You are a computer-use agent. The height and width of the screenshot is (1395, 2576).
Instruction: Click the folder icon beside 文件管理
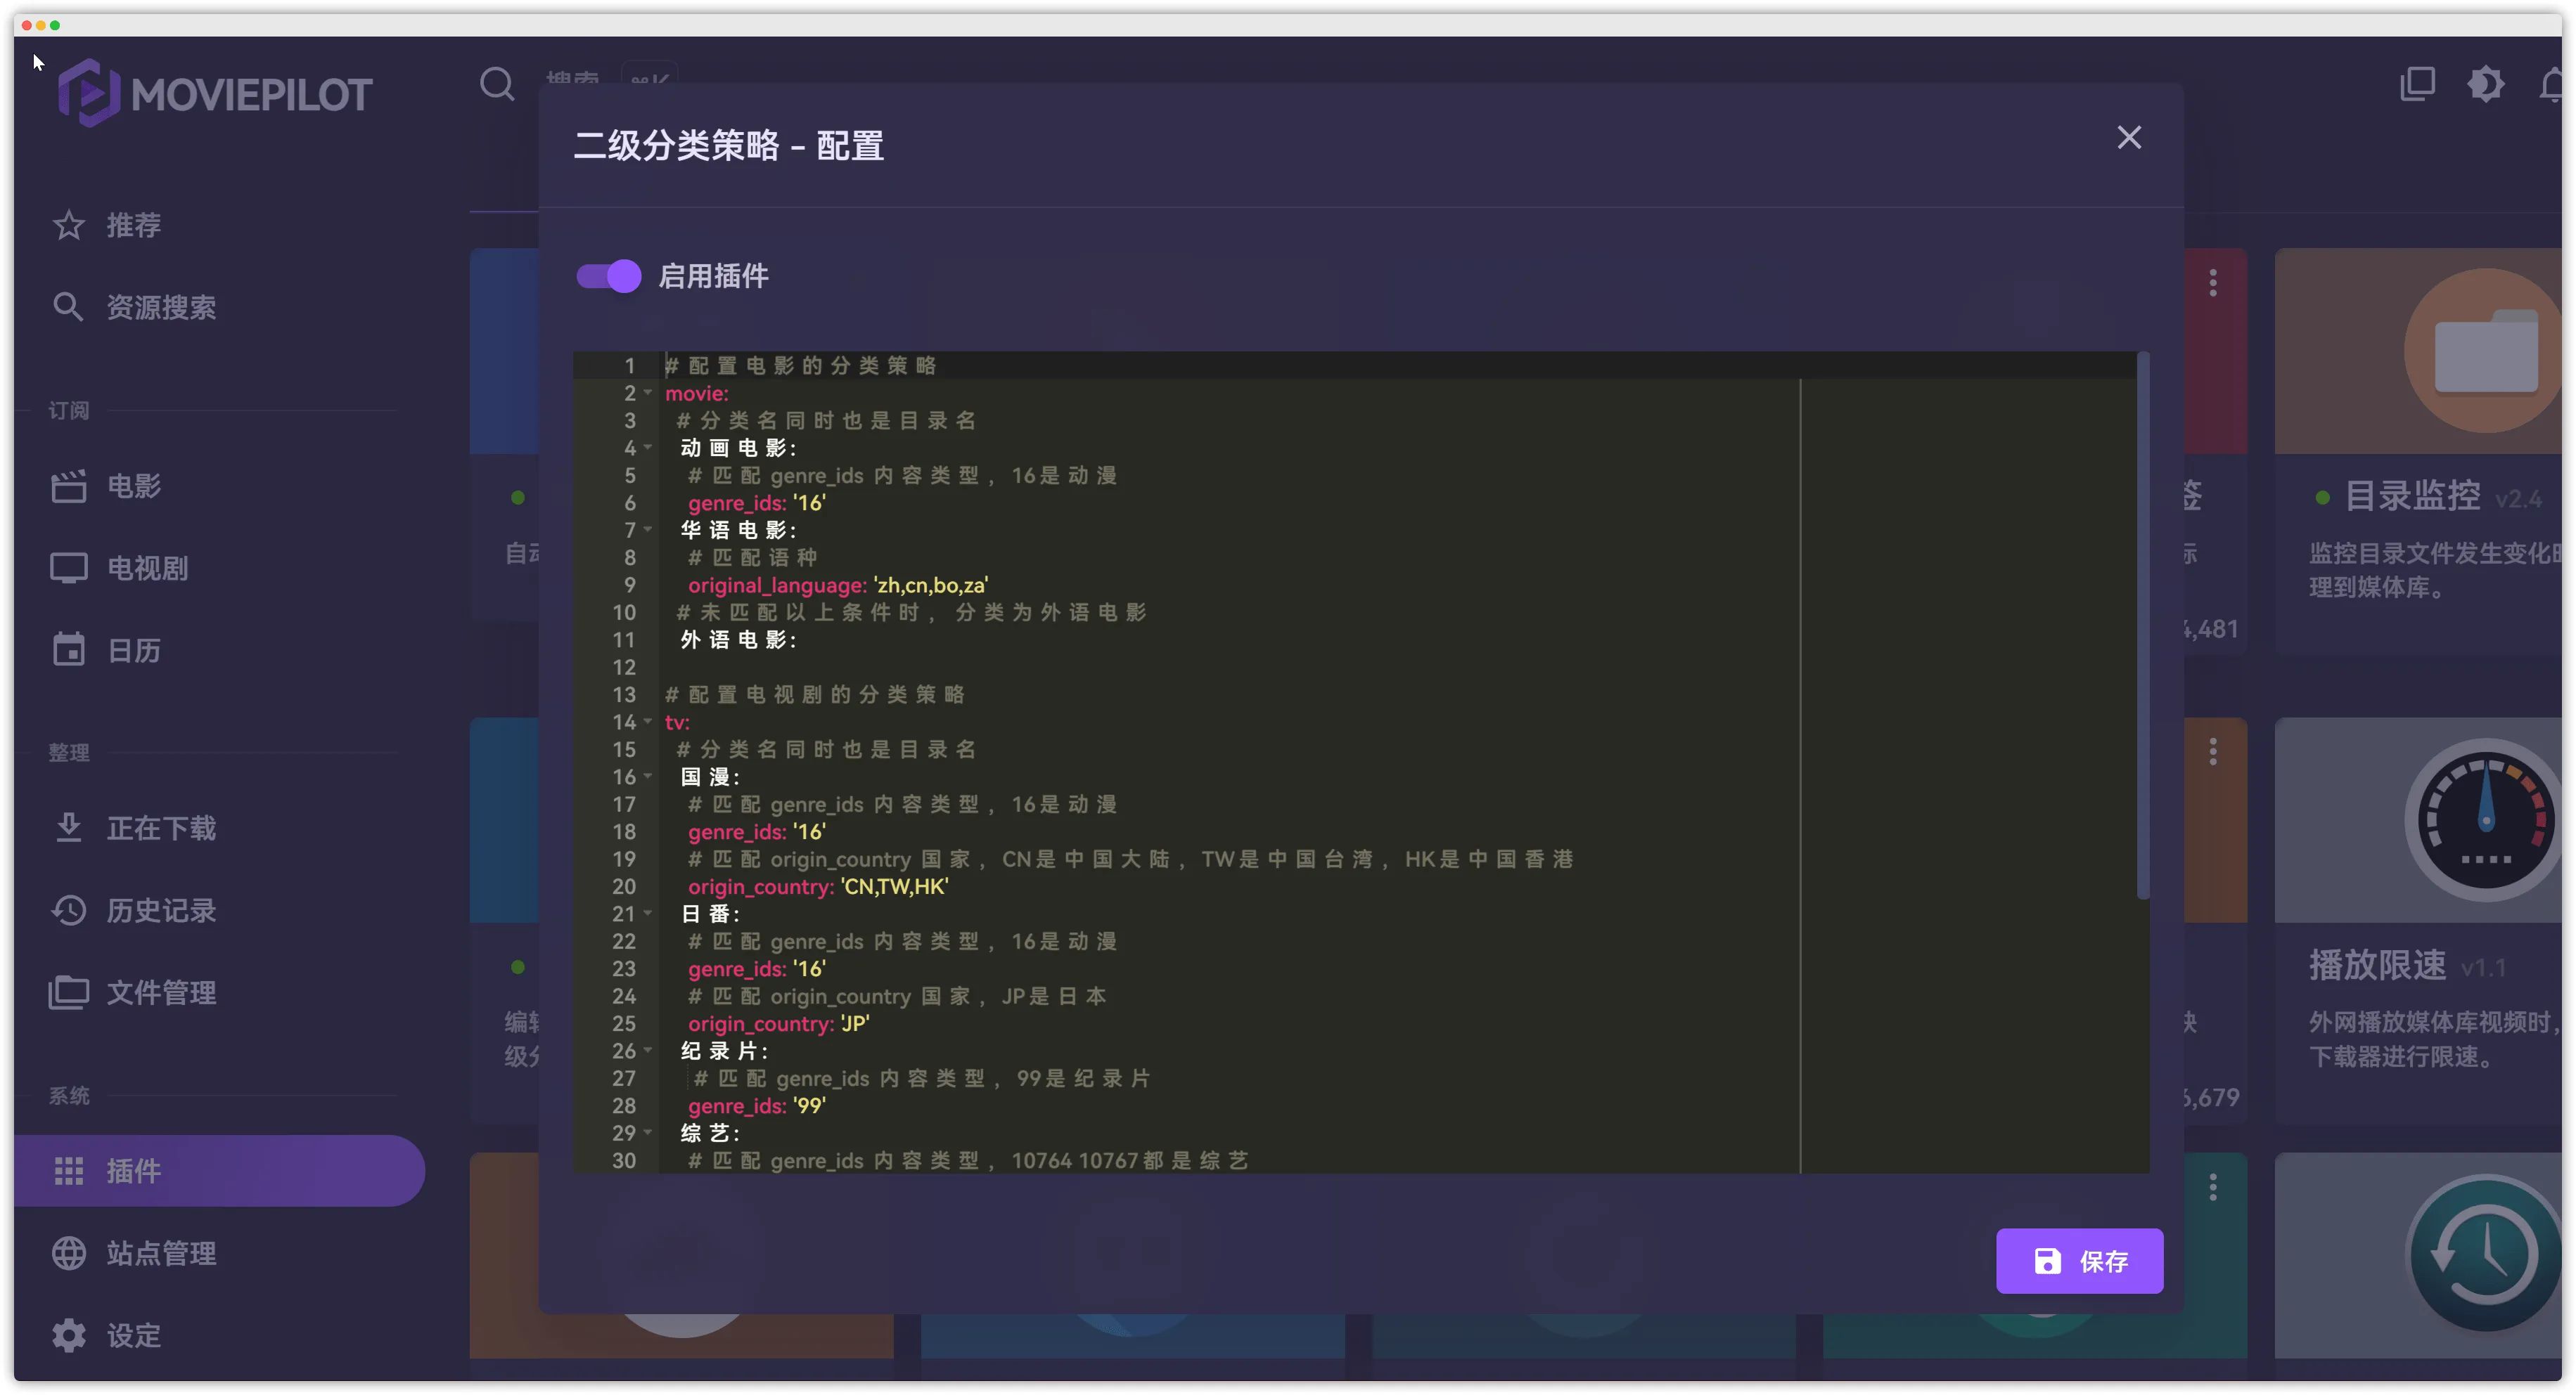tap(68, 992)
